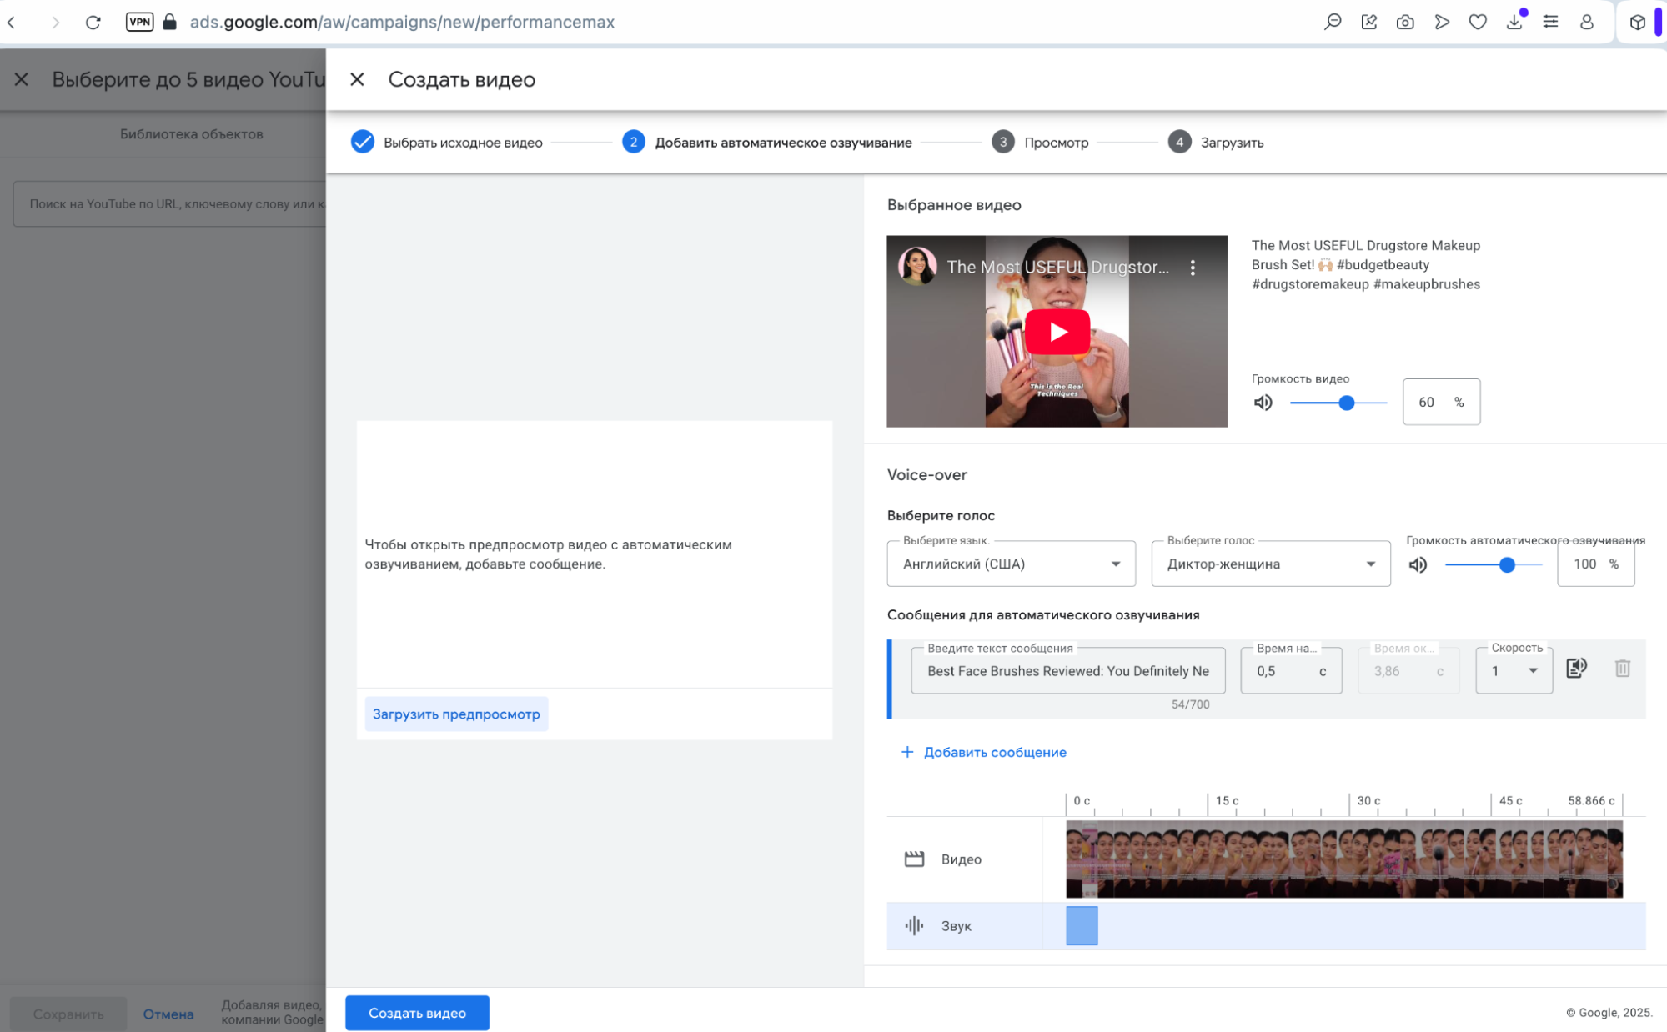1667x1032 pixels.
Task: Select step 2 Добавить автоматическое озвучивание
Action: click(767, 143)
